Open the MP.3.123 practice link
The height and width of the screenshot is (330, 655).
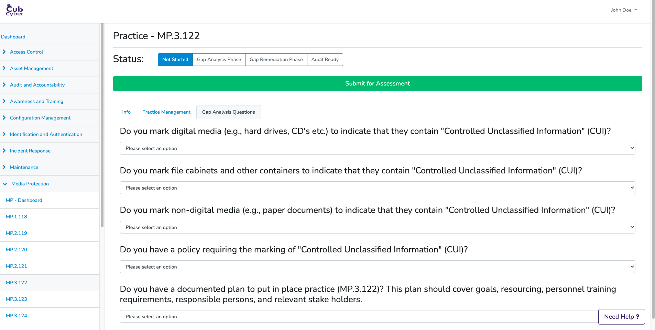click(x=17, y=299)
